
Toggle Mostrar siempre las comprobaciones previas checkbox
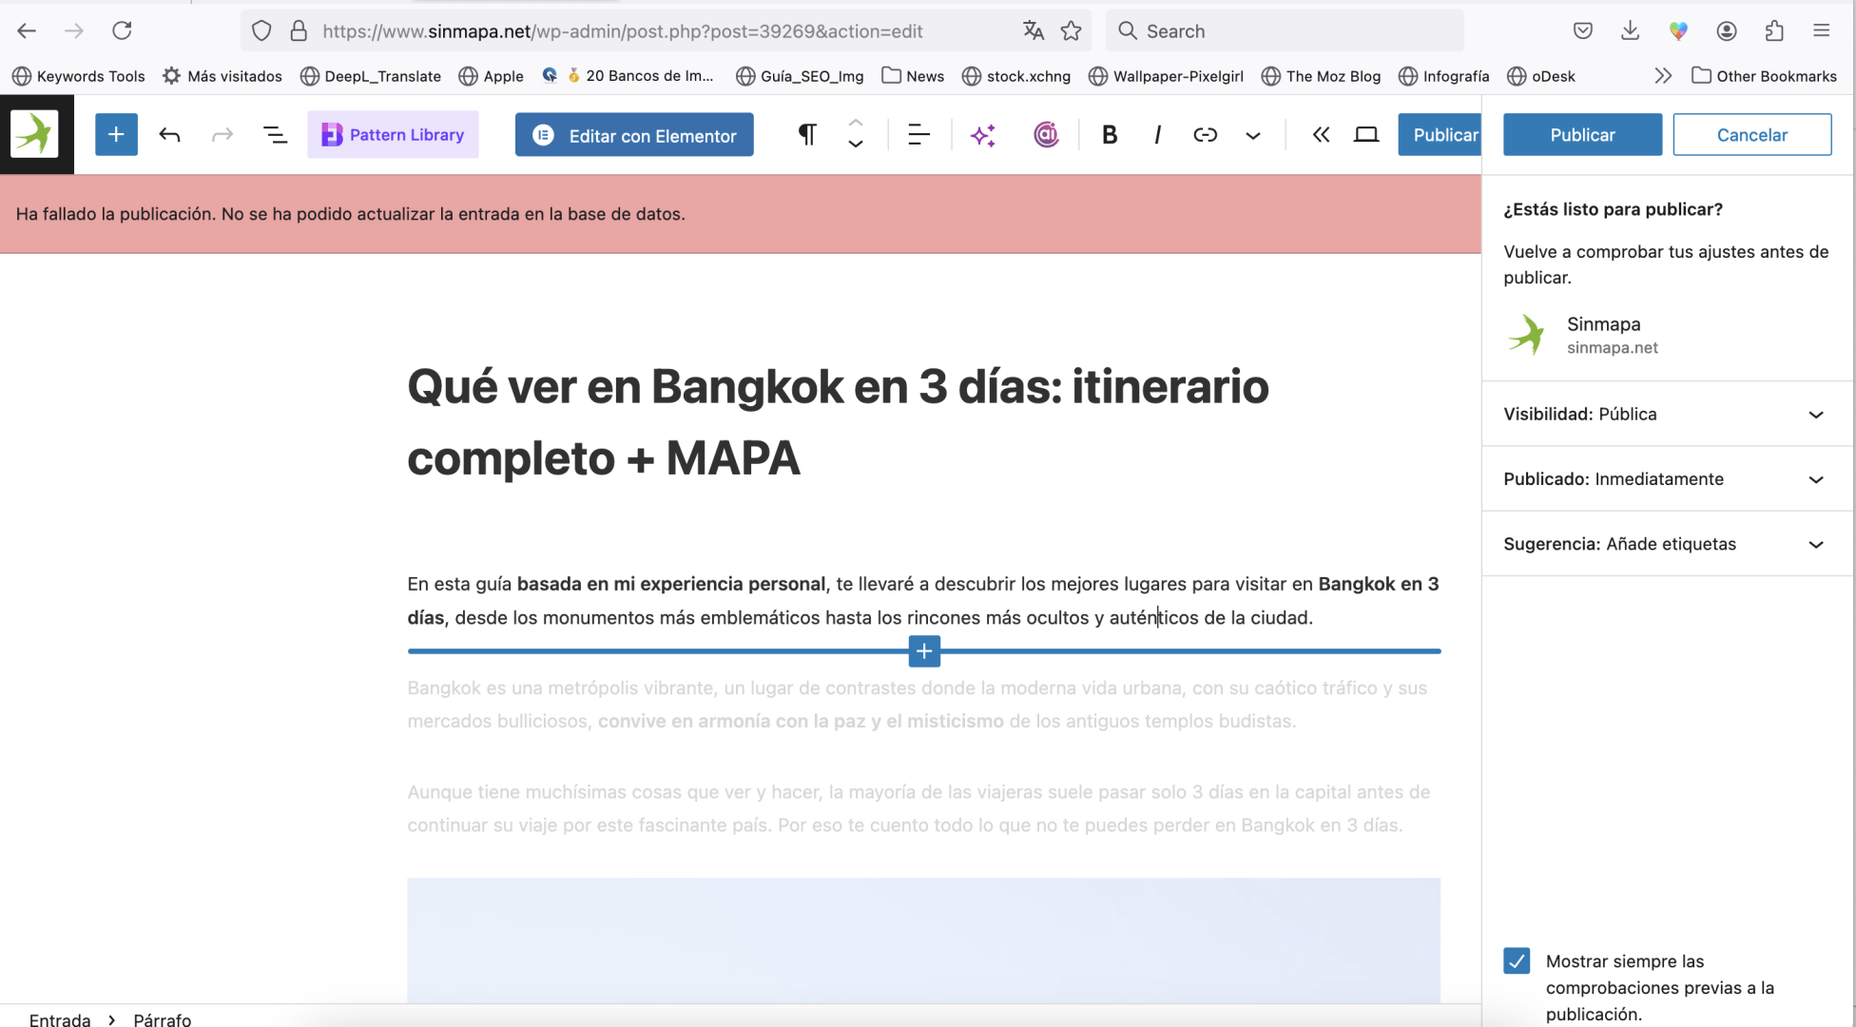(x=1517, y=960)
